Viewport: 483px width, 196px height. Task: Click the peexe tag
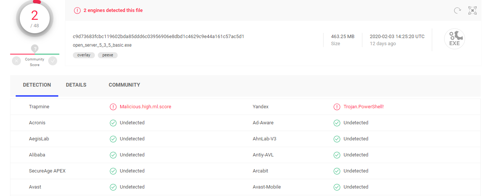(108, 55)
